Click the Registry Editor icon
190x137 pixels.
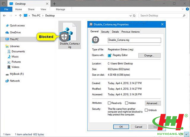tap(110, 55)
